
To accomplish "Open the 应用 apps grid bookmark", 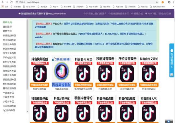I will (x=5, y=7).
